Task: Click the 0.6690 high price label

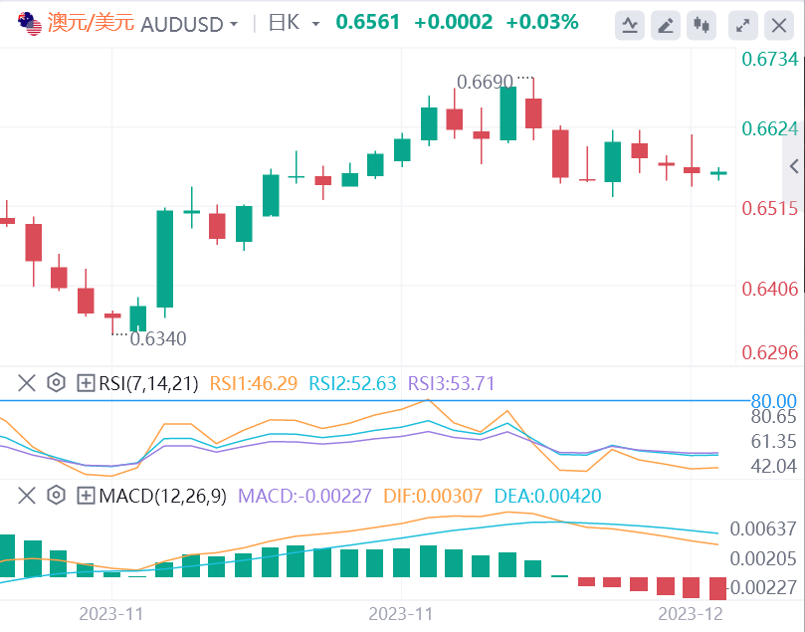Action: tap(486, 83)
